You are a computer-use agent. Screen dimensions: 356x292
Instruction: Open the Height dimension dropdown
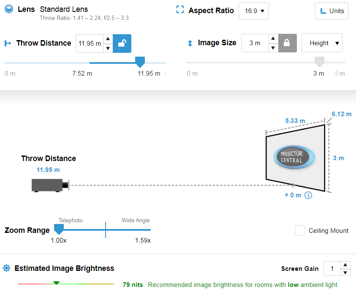[x=322, y=43]
